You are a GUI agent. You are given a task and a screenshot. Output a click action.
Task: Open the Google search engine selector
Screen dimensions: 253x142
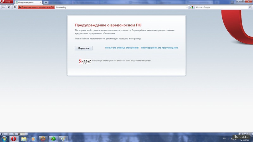pos(192,7)
